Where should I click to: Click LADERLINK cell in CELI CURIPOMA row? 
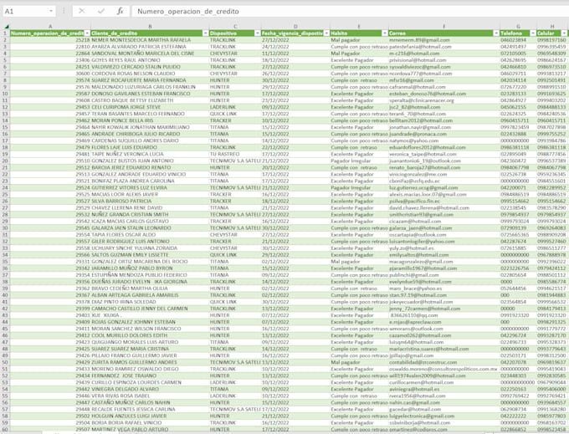point(235,107)
